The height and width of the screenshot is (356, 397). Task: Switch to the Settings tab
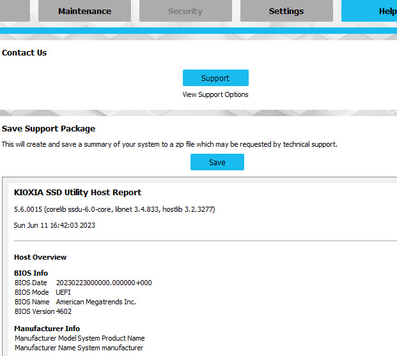coord(286,11)
